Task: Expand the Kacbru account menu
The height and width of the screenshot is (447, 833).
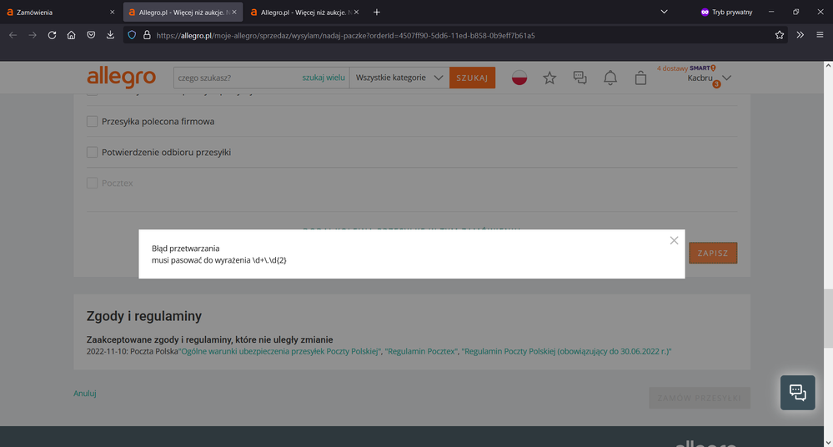Action: click(709, 78)
